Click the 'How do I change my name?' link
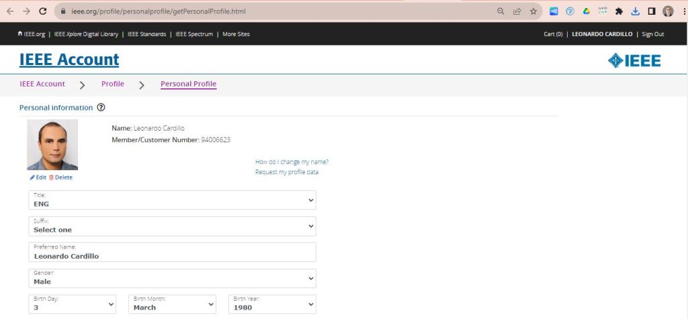This screenshot has width=688, height=319. point(292,162)
